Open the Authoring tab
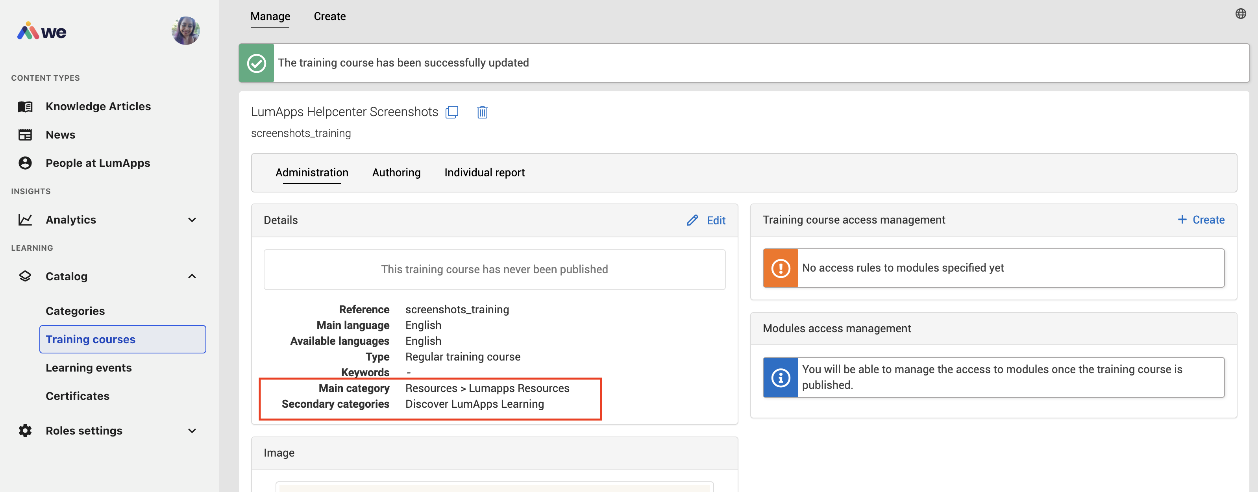1258x492 pixels. (x=396, y=172)
